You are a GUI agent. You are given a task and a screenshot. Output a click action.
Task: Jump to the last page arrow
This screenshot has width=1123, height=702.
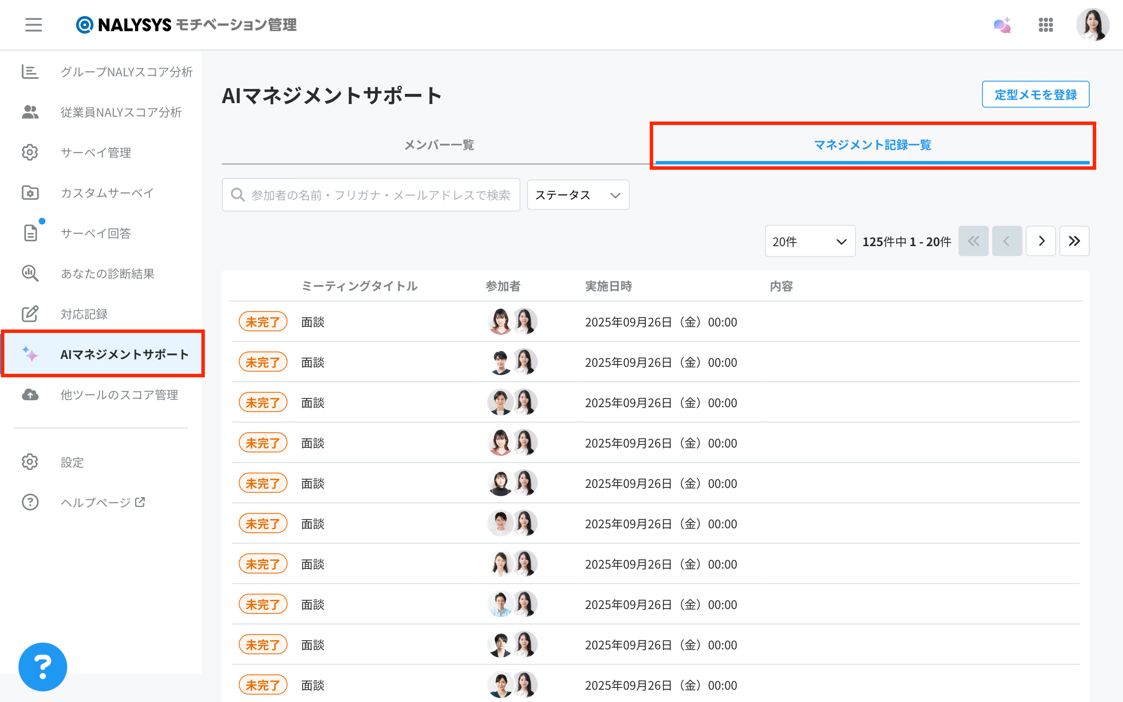point(1074,241)
